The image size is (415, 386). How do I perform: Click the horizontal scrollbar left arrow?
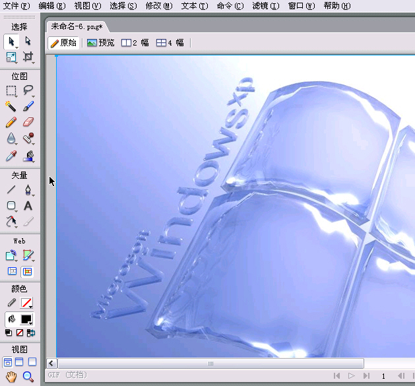(x=51, y=363)
